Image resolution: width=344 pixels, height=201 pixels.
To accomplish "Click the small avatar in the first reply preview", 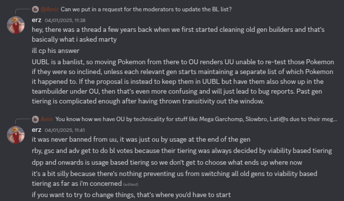I will pyautogui.click(x=35, y=9).
